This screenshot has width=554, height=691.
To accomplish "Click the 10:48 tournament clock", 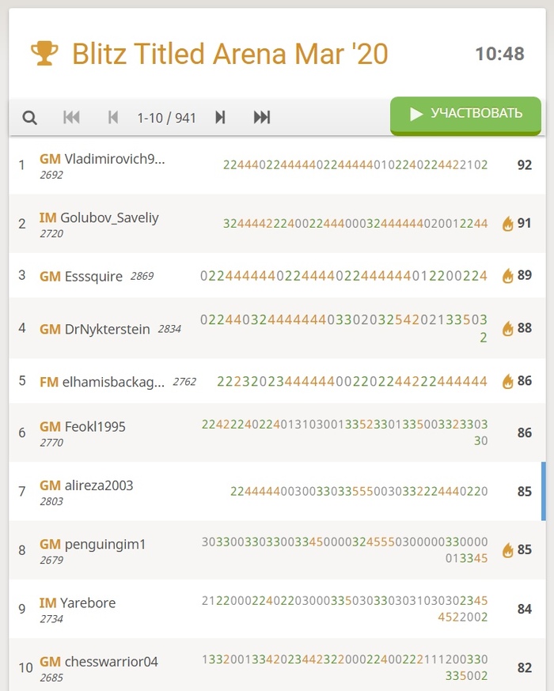I will pos(499,54).
